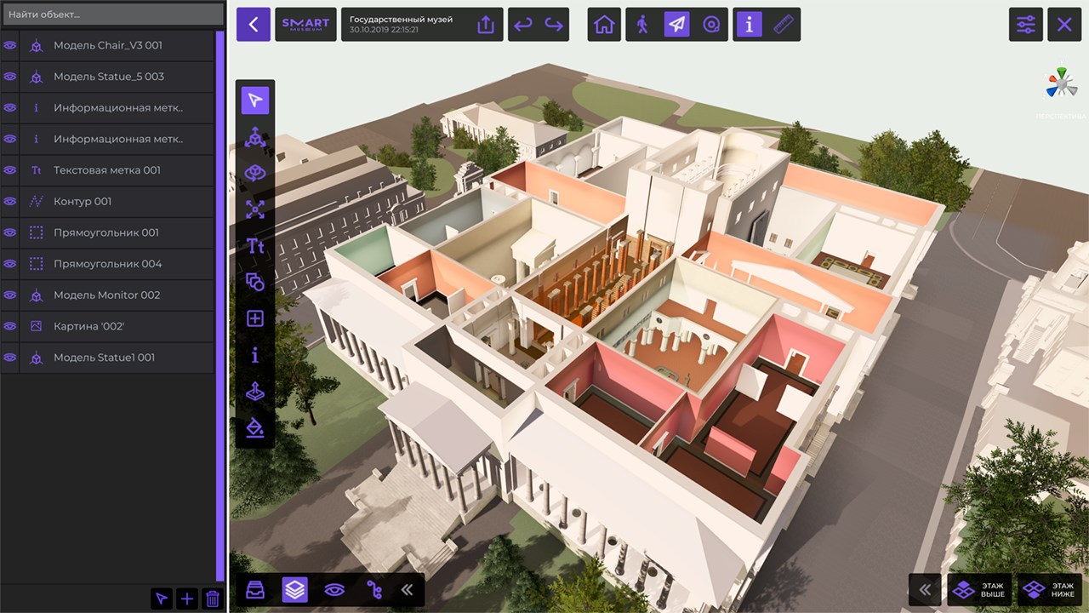Select the place-on-surface tool
1089x613 pixels.
coord(255,392)
